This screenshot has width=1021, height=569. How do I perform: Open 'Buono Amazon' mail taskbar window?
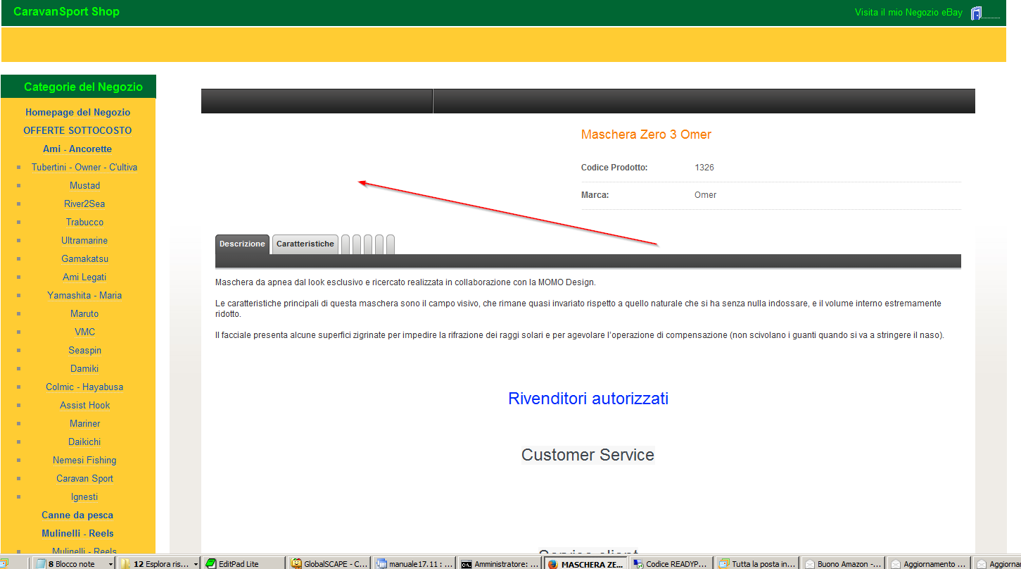click(843, 563)
